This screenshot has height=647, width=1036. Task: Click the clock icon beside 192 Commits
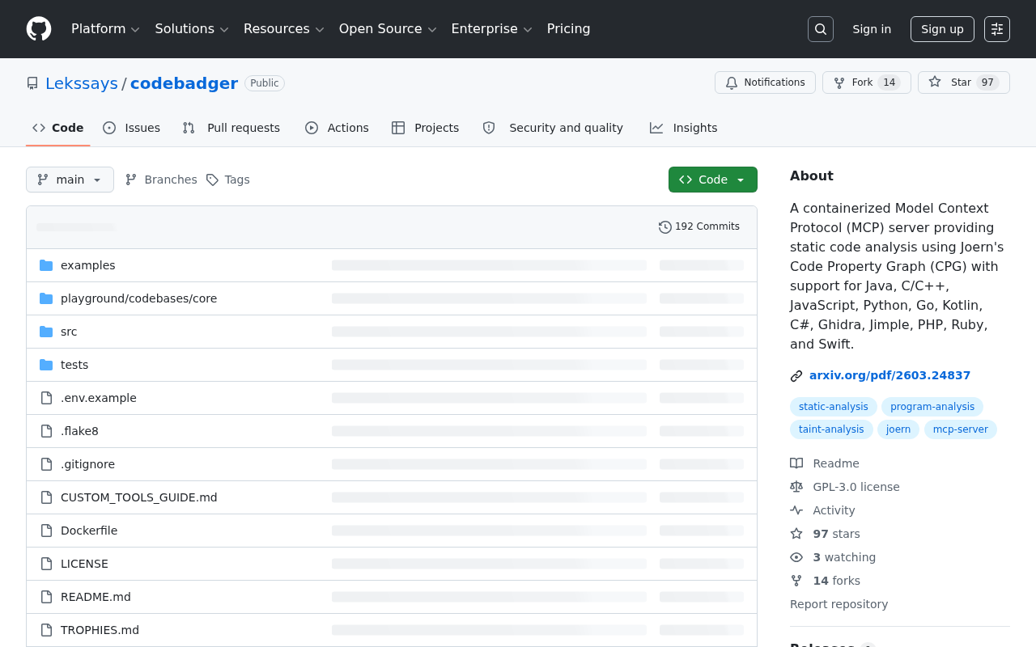pyautogui.click(x=665, y=227)
